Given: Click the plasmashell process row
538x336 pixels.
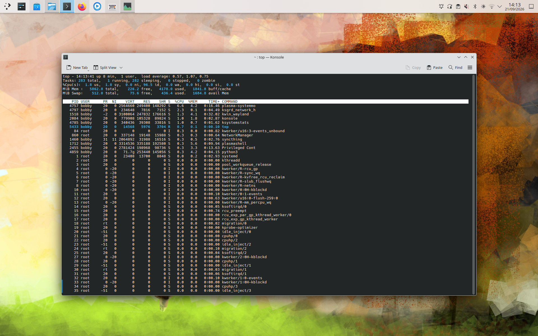Looking at the screenshot, I should coord(266,144).
